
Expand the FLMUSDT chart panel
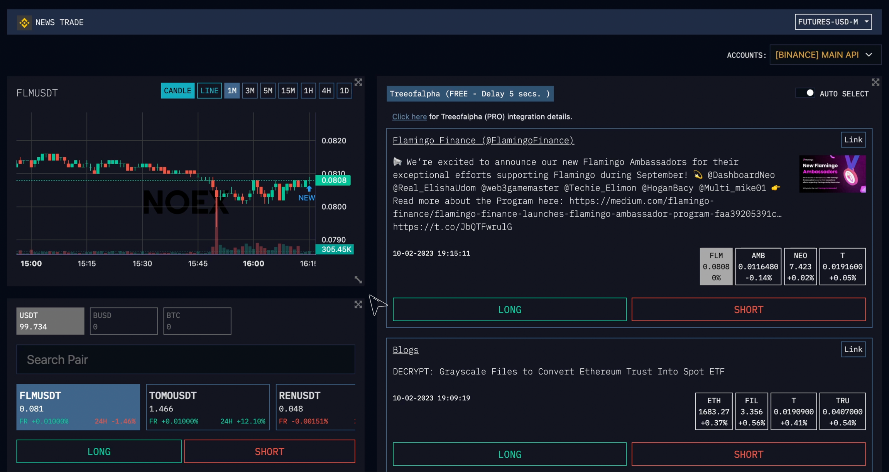click(x=358, y=82)
